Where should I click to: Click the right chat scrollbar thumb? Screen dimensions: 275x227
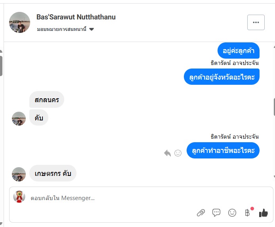point(273,106)
